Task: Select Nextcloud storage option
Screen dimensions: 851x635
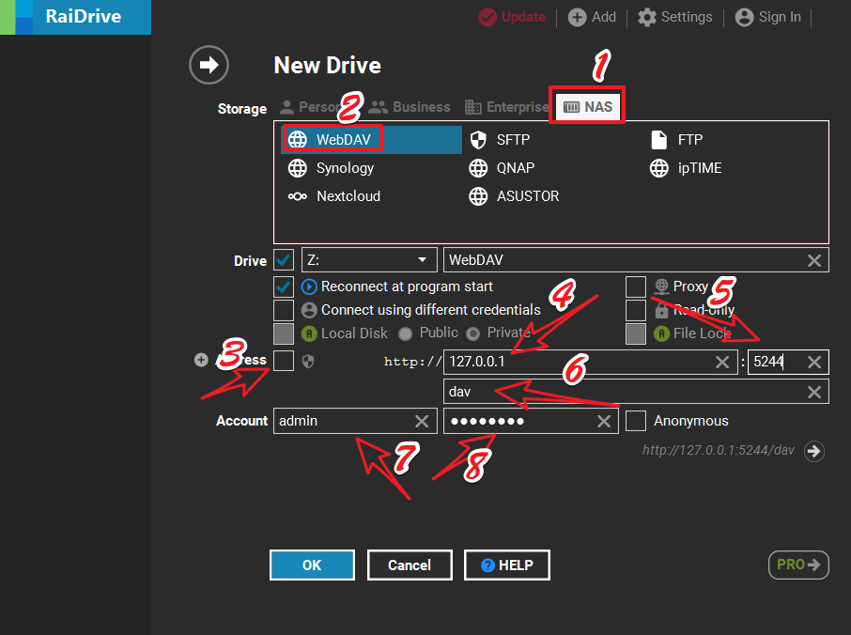Action: click(333, 196)
